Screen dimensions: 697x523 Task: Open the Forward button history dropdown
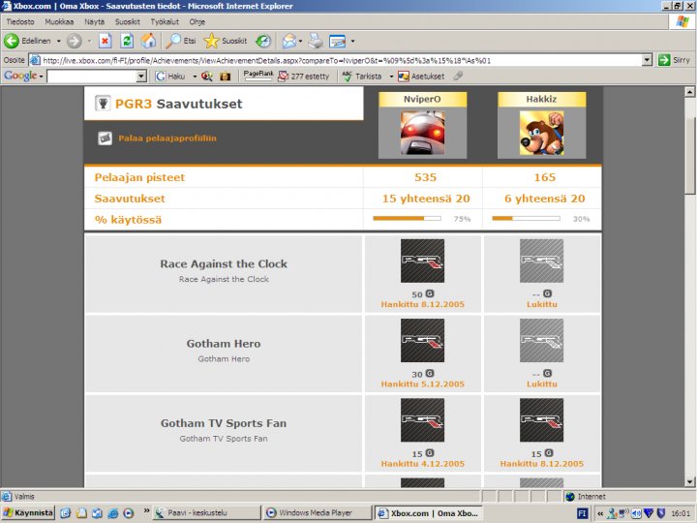[89, 41]
